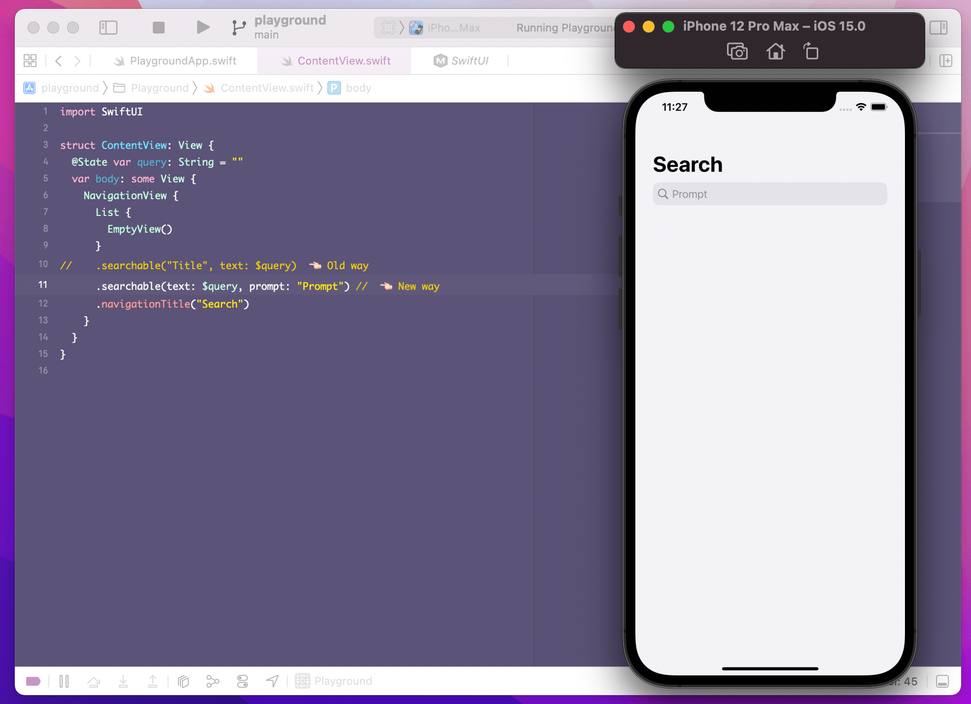Viewport: 971px width, 704px height.
Task: Open the related items grid menu
Action: pyautogui.click(x=30, y=61)
